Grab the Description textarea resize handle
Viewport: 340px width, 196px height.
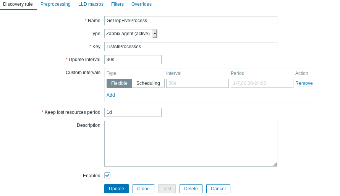[x=275, y=164]
